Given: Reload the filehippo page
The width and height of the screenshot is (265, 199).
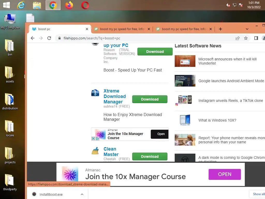Looking at the screenshot, I should pos(49,38).
